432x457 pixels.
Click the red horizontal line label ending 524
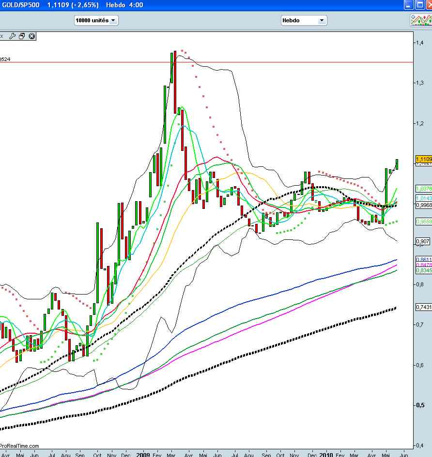click(5, 59)
